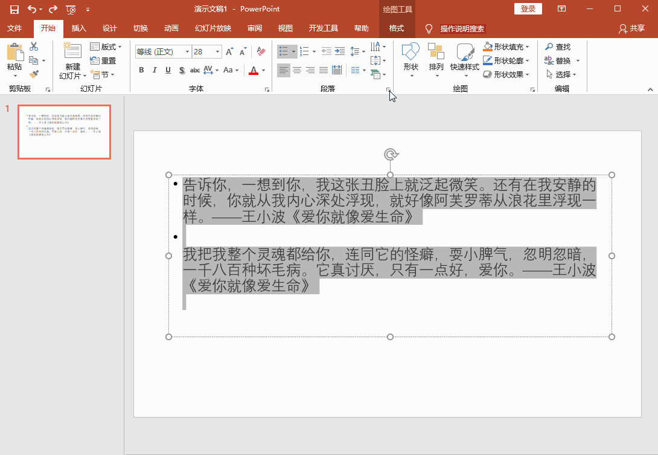658x455 pixels.
Task: Increase font size with the larger A icon
Action: coord(229,52)
